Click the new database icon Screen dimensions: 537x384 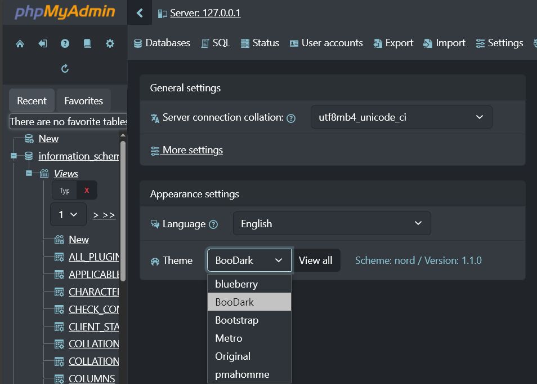pos(29,139)
